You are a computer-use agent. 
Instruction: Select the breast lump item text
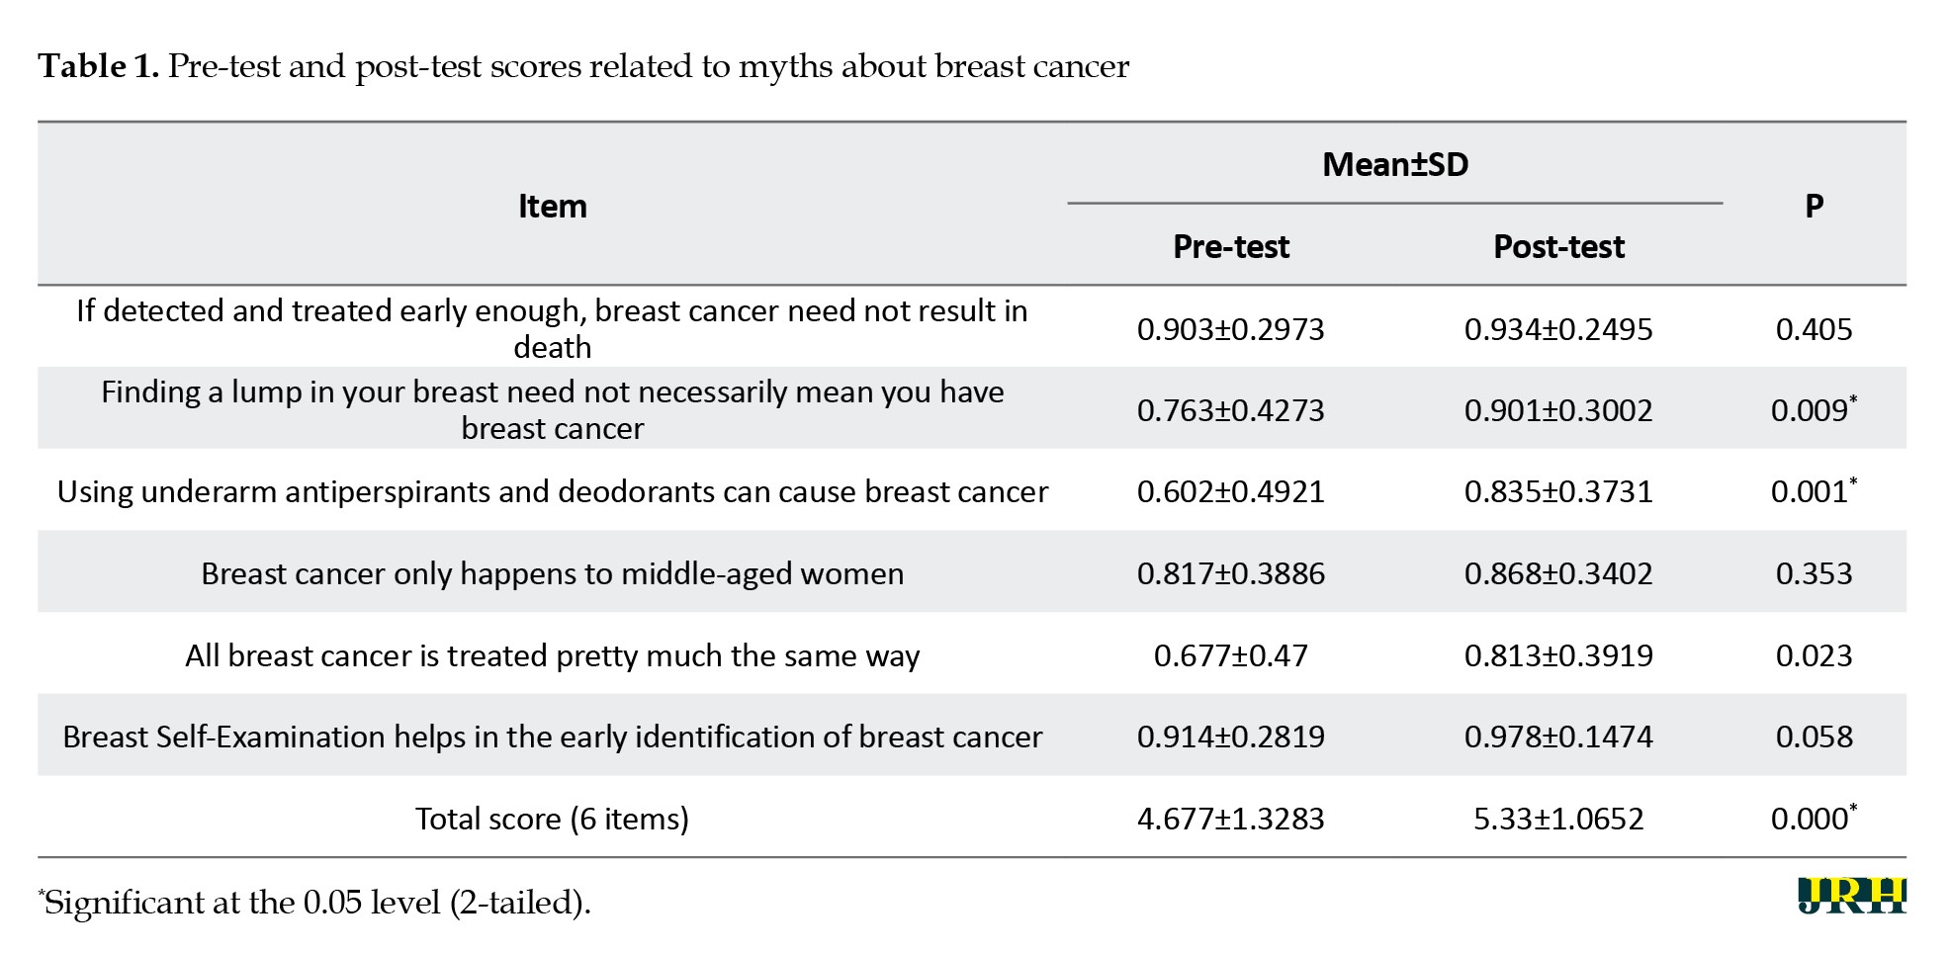point(552,409)
